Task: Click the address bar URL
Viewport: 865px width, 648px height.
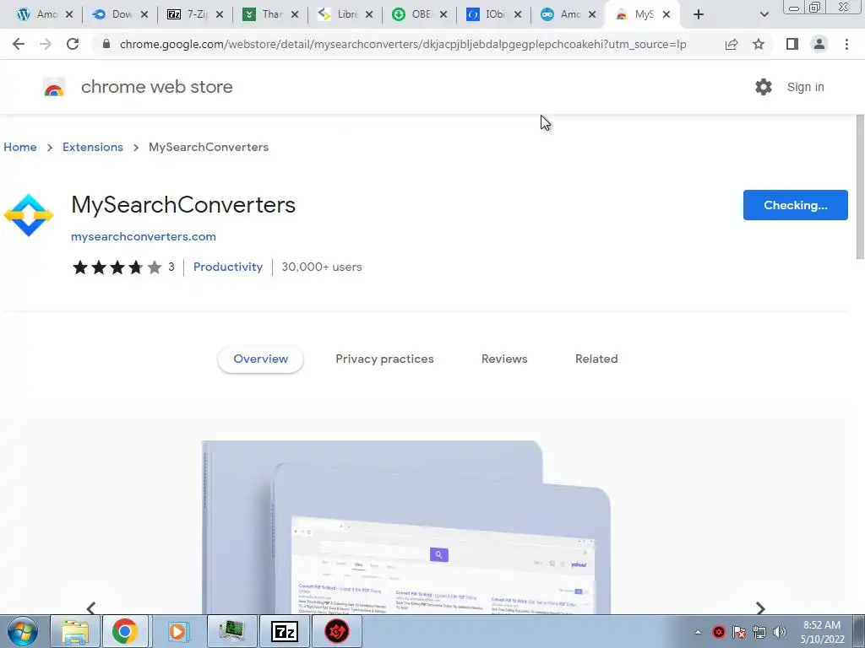Action: point(403,44)
